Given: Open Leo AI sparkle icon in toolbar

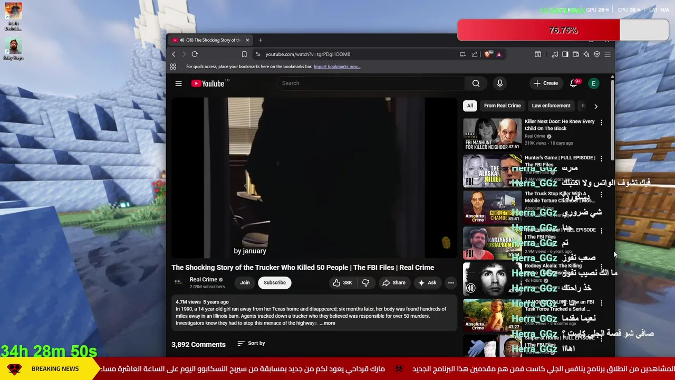Looking at the screenshot, I should (586, 54).
